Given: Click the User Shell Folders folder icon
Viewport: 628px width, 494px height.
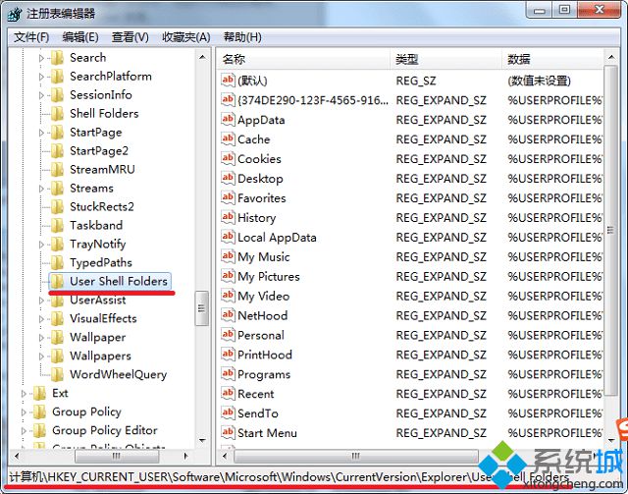Looking at the screenshot, I should point(57,282).
